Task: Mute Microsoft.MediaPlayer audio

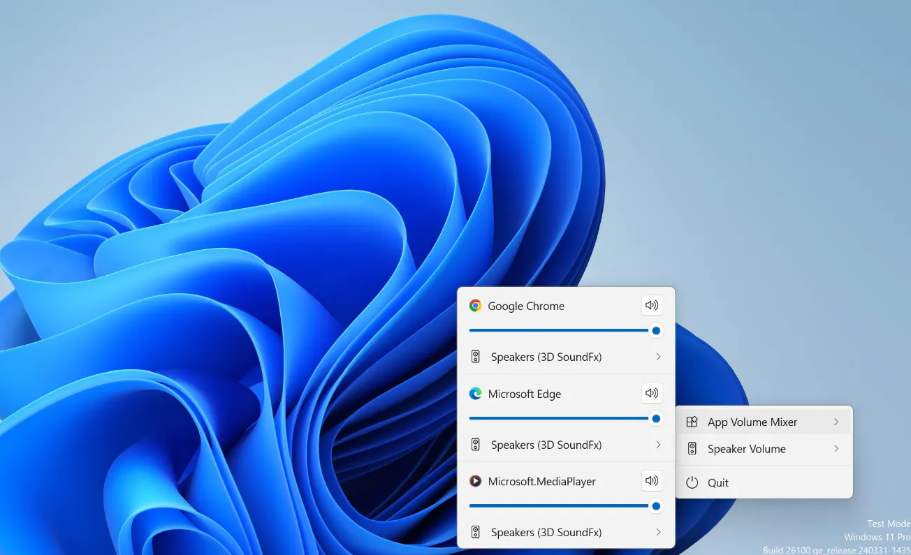Action: click(x=652, y=480)
